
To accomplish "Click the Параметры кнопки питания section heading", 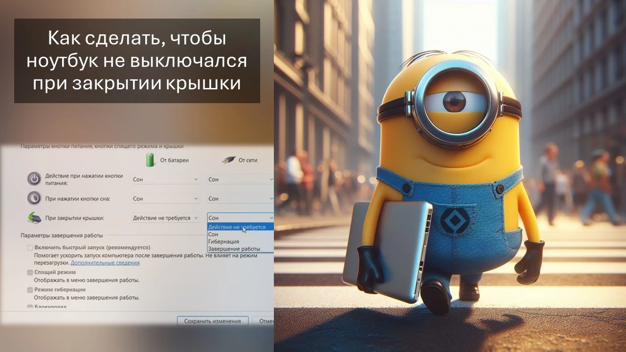I will click(x=102, y=146).
